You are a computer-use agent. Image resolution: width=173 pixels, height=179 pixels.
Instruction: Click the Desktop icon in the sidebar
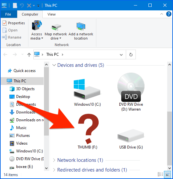pos(12,97)
